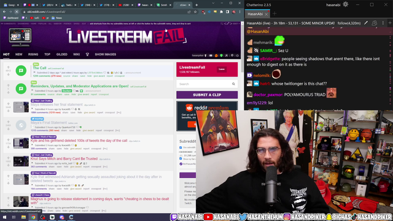Click the trophy icon in subreddit tab bar

click(x=87, y=55)
